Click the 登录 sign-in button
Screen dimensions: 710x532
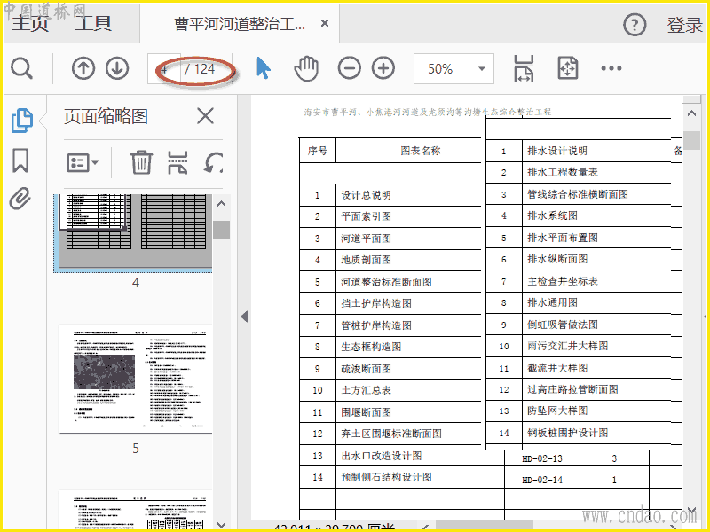(x=684, y=26)
